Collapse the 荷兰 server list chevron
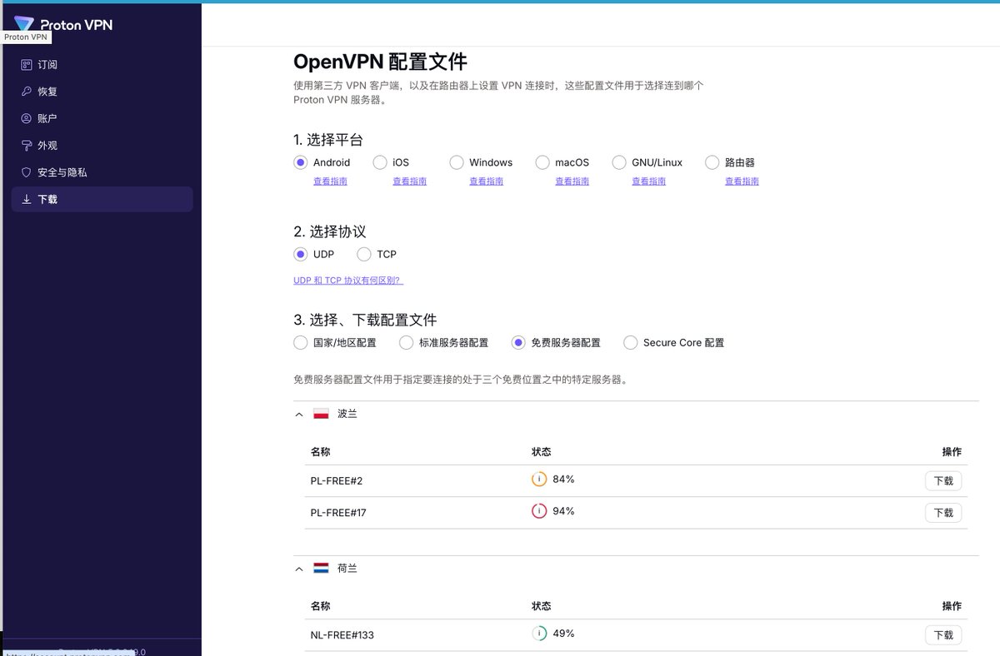The width and height of the screenshot is (1000, 656). 299,569
